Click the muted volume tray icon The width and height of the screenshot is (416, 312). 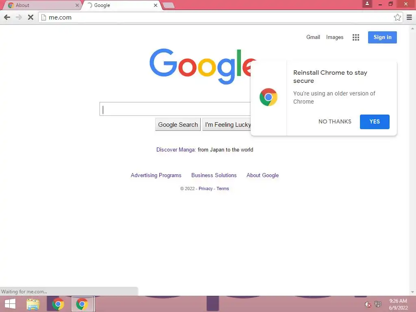[x=368, y=304]
